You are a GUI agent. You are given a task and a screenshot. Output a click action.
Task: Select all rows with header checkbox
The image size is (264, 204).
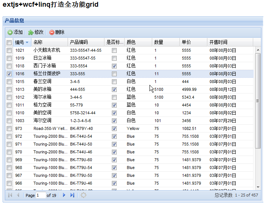(x=9, y=42)
